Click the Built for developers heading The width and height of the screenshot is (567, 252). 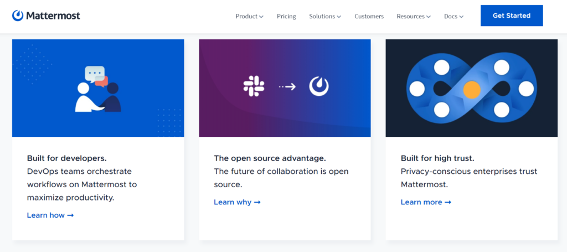67,158
